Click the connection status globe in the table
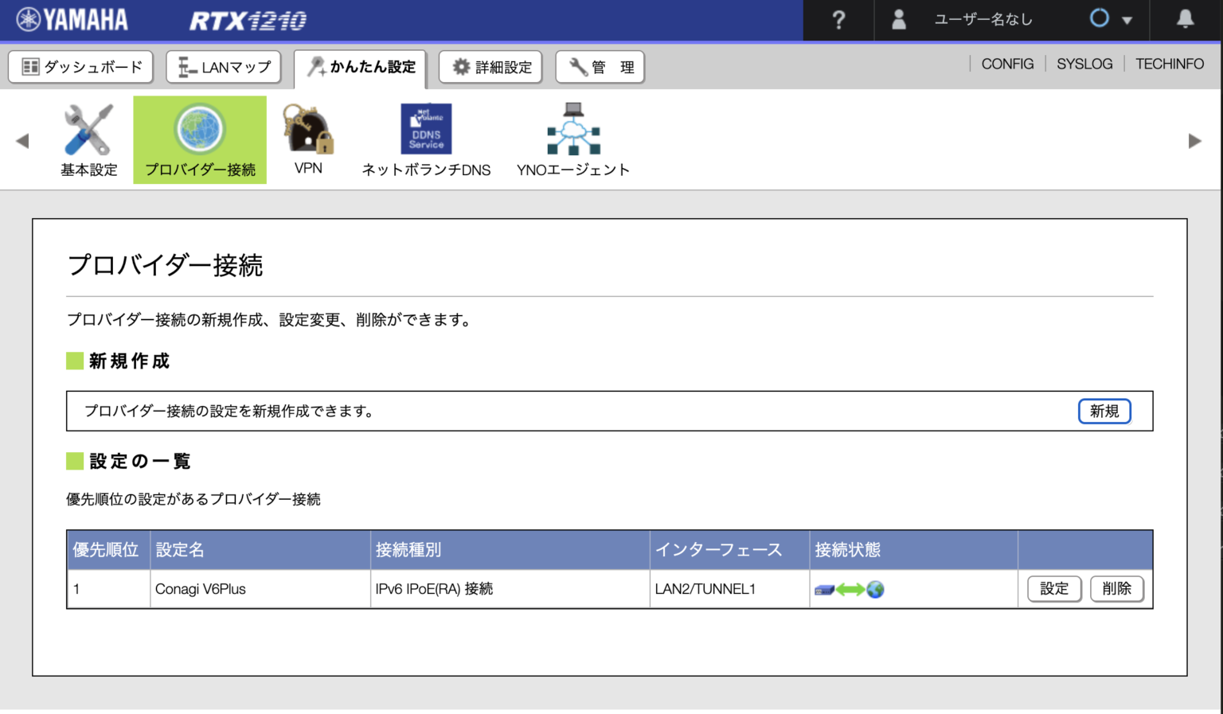1223x714 pixels. coord(876,589)
